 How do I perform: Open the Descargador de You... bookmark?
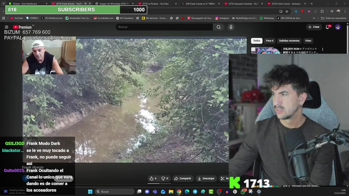point(200,18)
